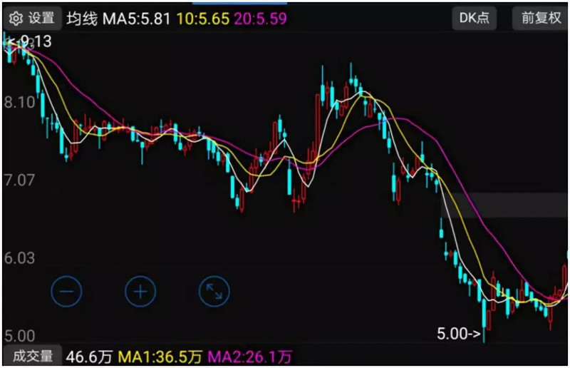Viewport: 570px width, 368px height.
Task: Click the 8.10 price axis label
Action: pos(19,103)
